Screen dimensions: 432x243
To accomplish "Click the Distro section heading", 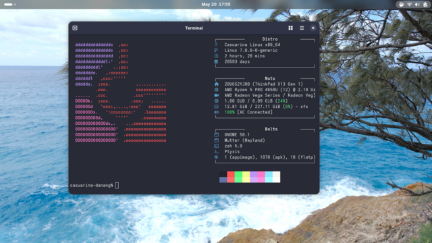I will pyautogui.click(x=270, y=39).
